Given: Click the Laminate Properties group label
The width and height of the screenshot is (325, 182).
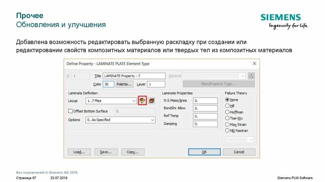Looking at the screenshot, I should click(177, 93).
